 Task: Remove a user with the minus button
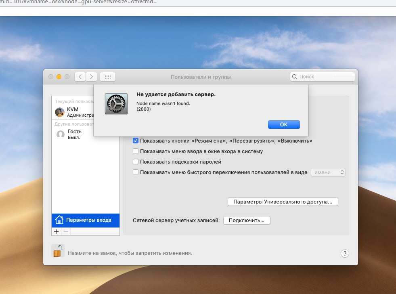coord(66,231)
